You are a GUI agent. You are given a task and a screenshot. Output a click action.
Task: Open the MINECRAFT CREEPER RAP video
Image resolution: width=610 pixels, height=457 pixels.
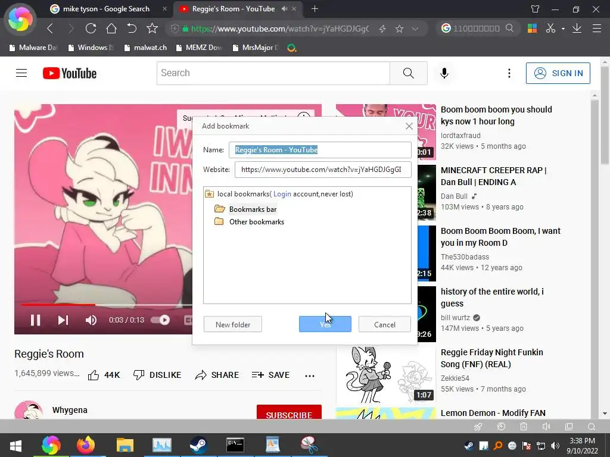[x=493, y=176]
